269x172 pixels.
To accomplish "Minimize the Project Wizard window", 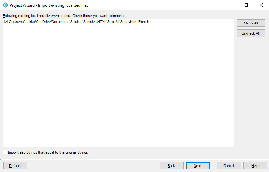I will (x=232, y=5).
